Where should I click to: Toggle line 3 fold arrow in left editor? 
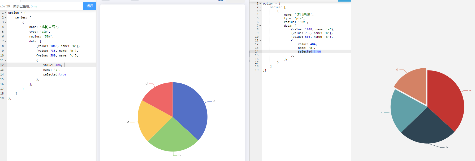pyautogui.click(x=6, y=22)
